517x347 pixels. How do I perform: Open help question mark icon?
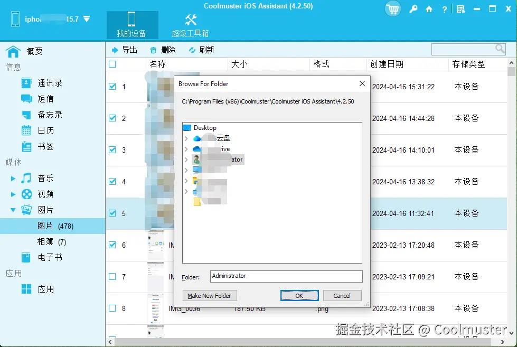click(445, 10)
